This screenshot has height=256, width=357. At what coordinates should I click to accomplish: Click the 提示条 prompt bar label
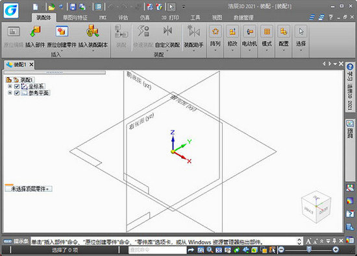tap(21, 241)
